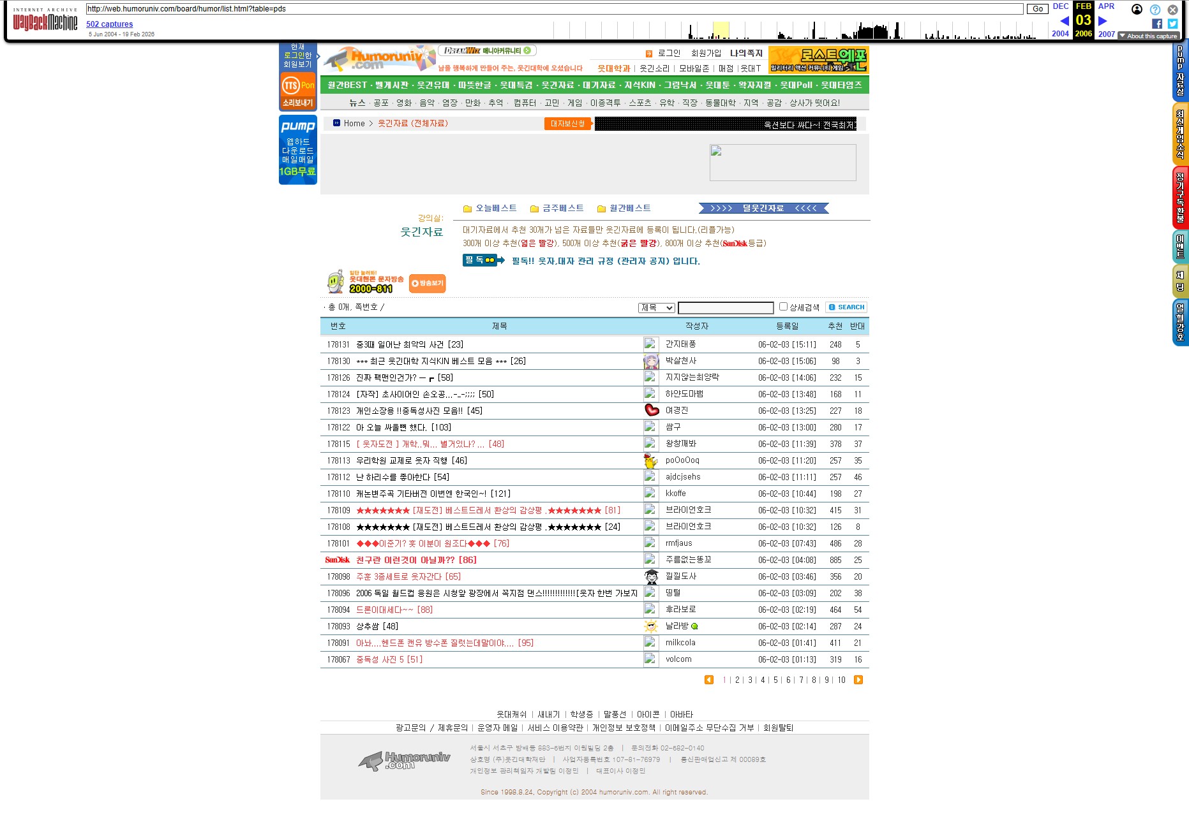Open the 정기구독환불 side tab

(1180, 198)
